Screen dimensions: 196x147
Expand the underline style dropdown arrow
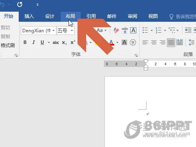(49, 42)
